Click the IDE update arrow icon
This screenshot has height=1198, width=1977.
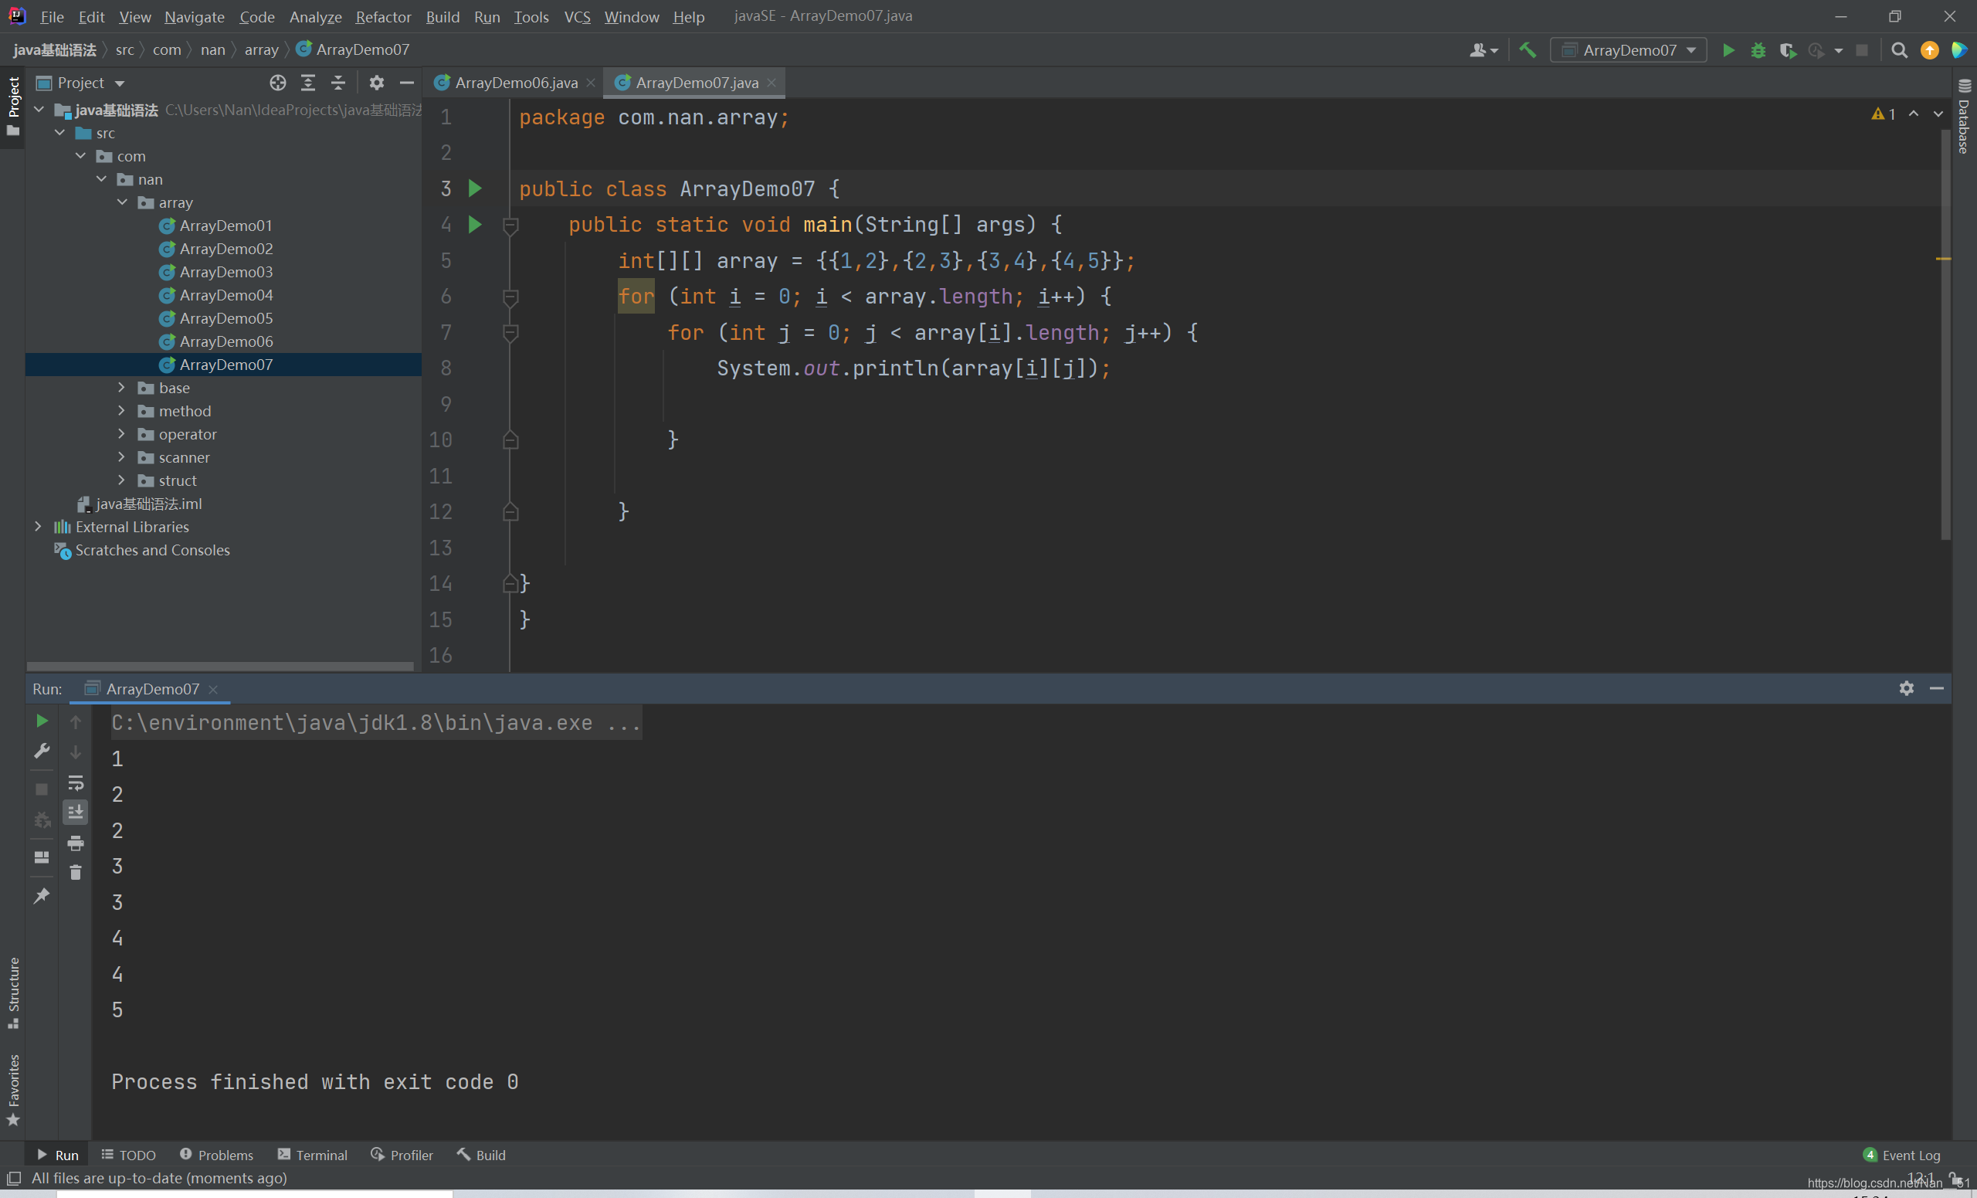click(x=1930, y=49)
